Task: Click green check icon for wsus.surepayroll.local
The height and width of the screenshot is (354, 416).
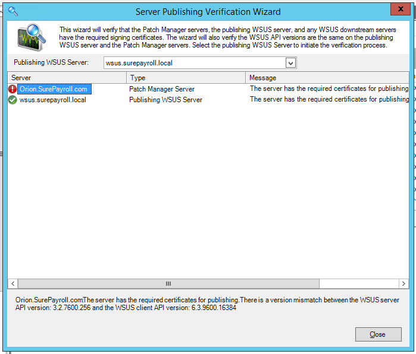Action: [12, 100]
